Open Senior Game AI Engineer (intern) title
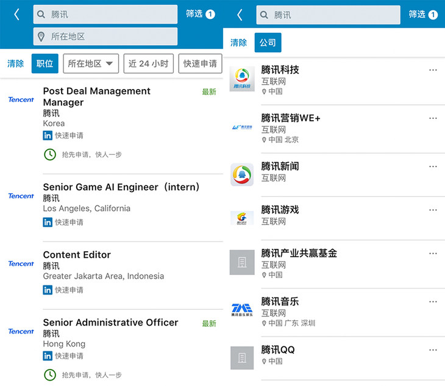Image resolution: width=445 pixels, height=386 pixels. click(121, 187)
